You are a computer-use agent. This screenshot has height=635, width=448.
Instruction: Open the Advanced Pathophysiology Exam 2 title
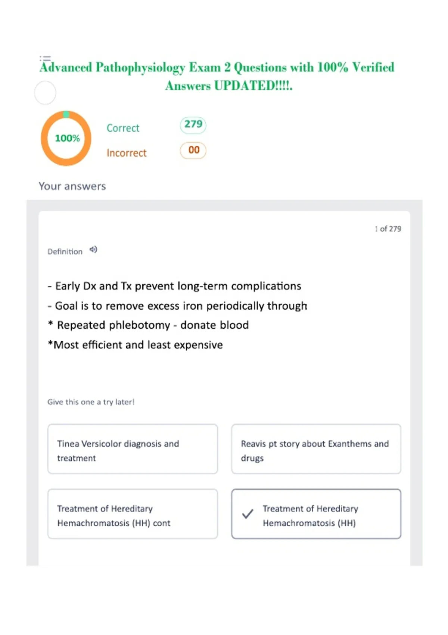click(217, 76)
